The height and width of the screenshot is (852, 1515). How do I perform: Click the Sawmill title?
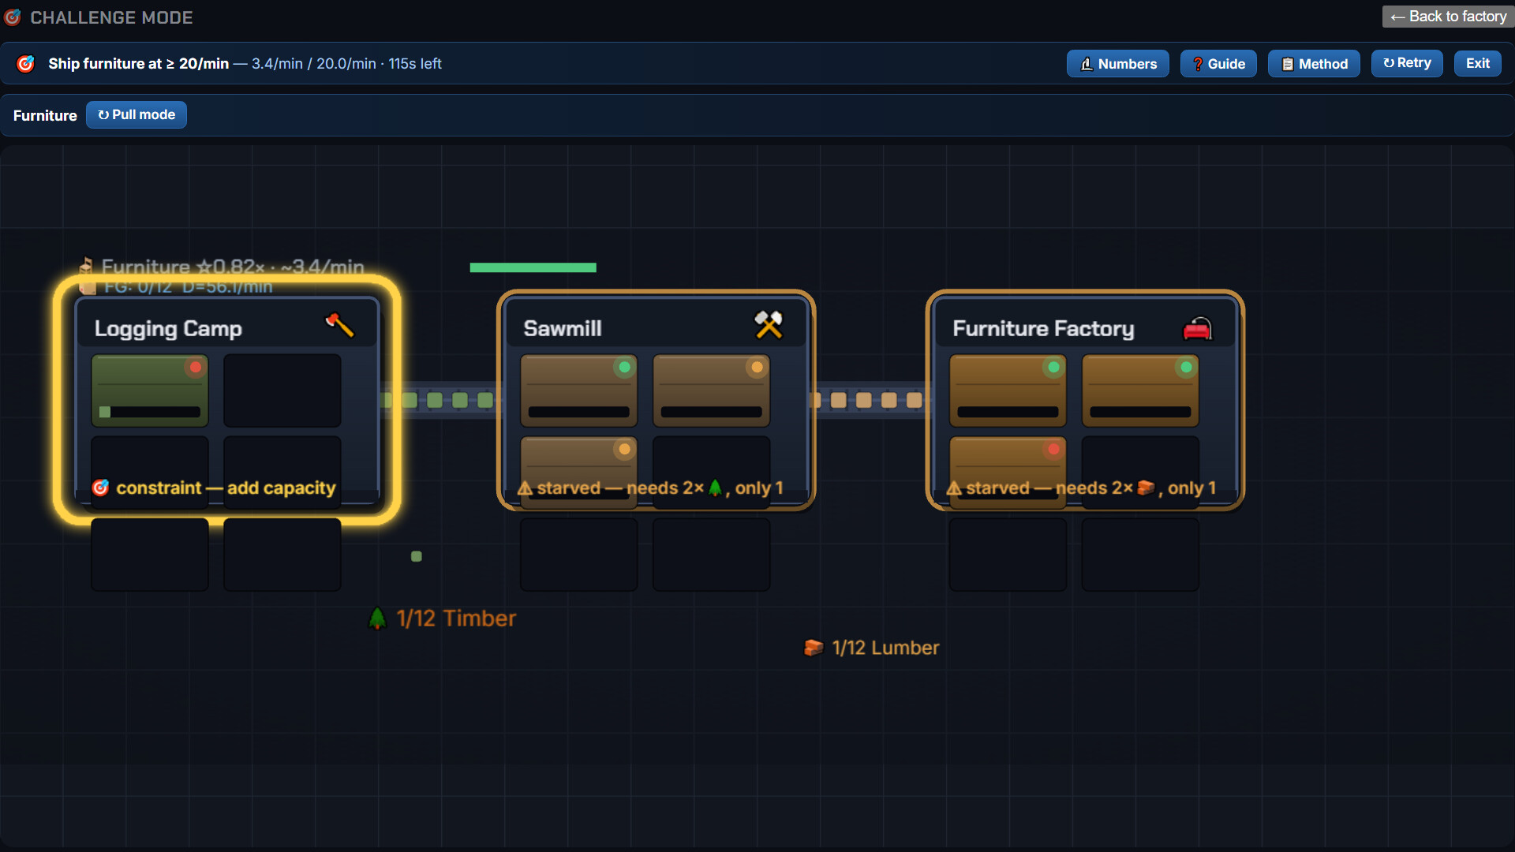point(563,328)
